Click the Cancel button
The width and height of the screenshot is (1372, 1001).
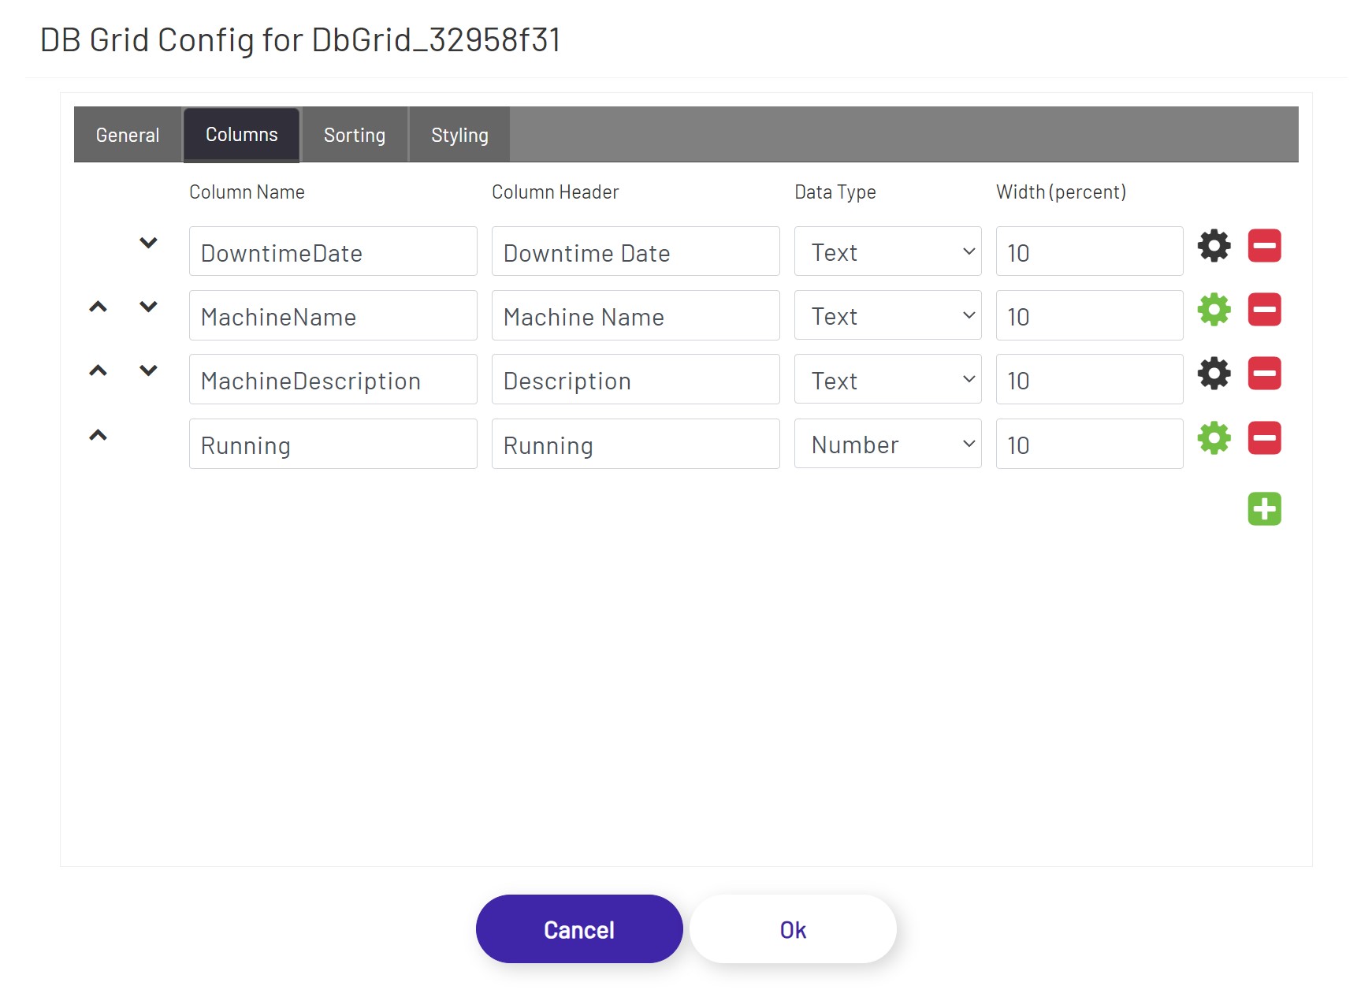click(x=578, y=928)
